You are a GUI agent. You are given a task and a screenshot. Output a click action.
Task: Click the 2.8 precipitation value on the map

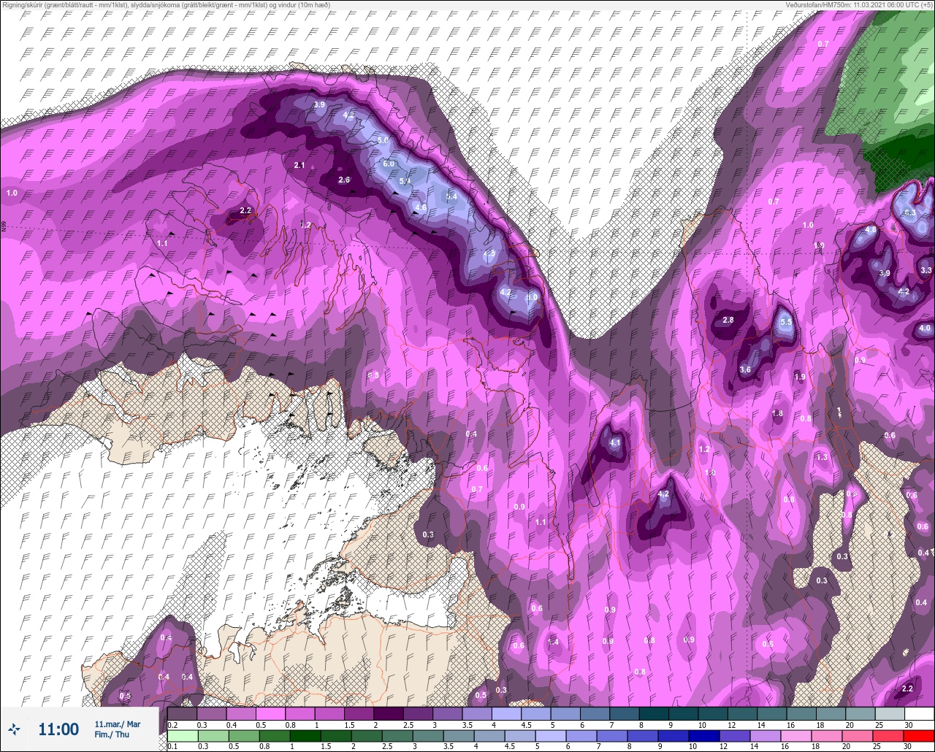728,321
